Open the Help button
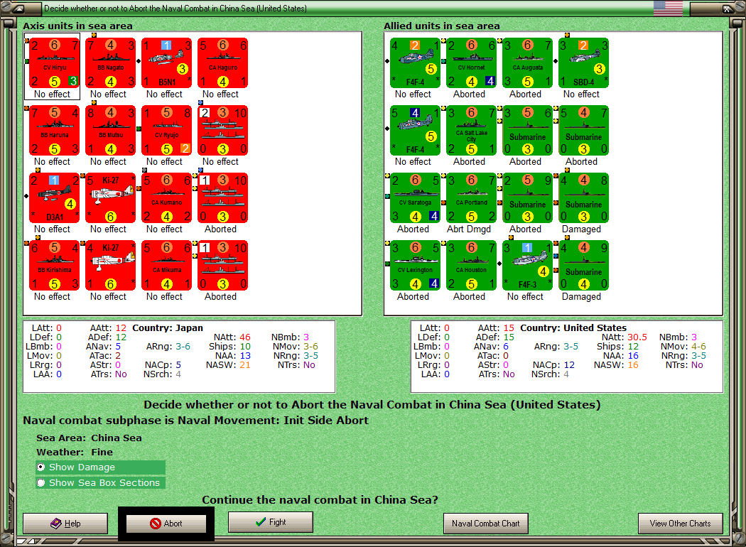The image size is (746, 547). coord(65,524)
